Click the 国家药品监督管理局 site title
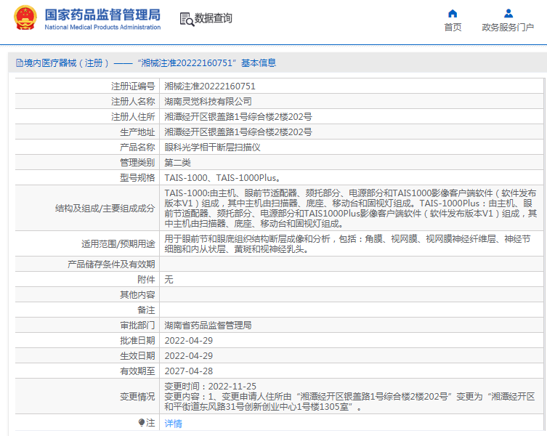Screen dimensions: 547x436 click(102, 14)
